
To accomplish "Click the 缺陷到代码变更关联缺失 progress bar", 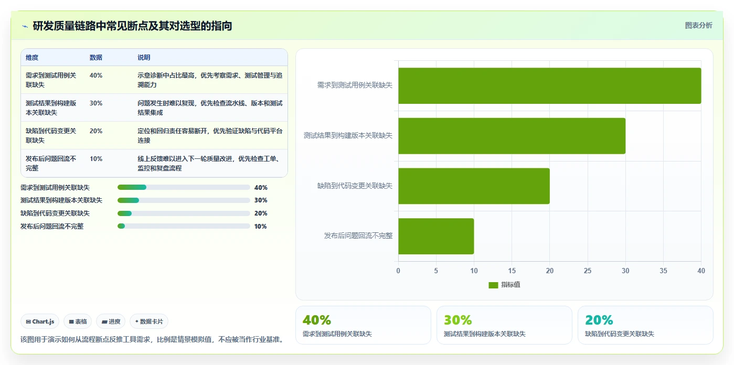I will point(184,213).
